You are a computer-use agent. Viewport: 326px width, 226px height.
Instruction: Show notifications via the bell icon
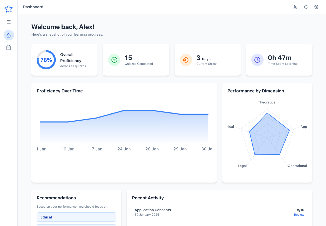(306, 7)
